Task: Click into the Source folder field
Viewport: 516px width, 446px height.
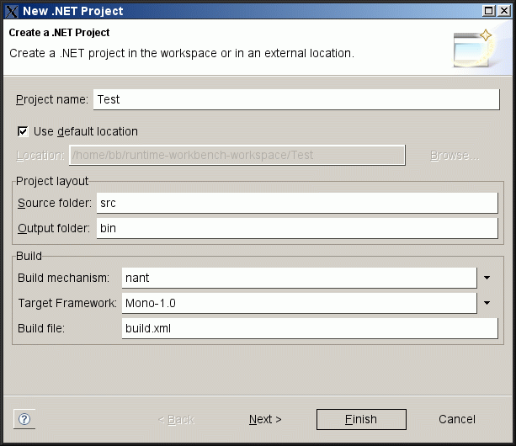Action: click(299, 204)
